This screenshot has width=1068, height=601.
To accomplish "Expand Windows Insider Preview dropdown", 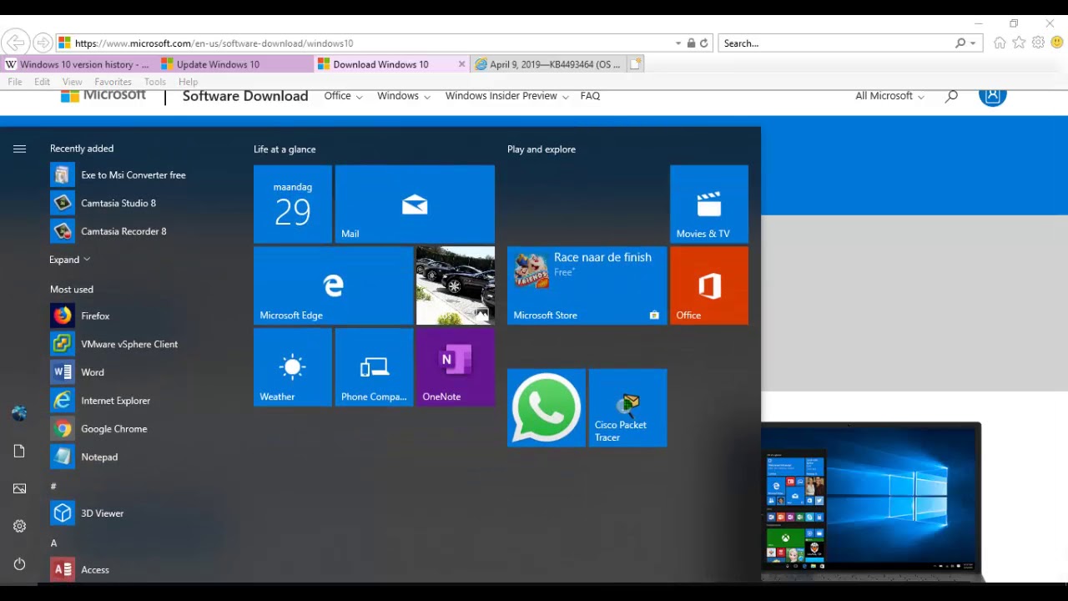I will (506, 96).
